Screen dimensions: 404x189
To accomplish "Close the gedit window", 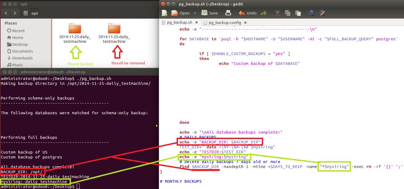I will point(163,4).
